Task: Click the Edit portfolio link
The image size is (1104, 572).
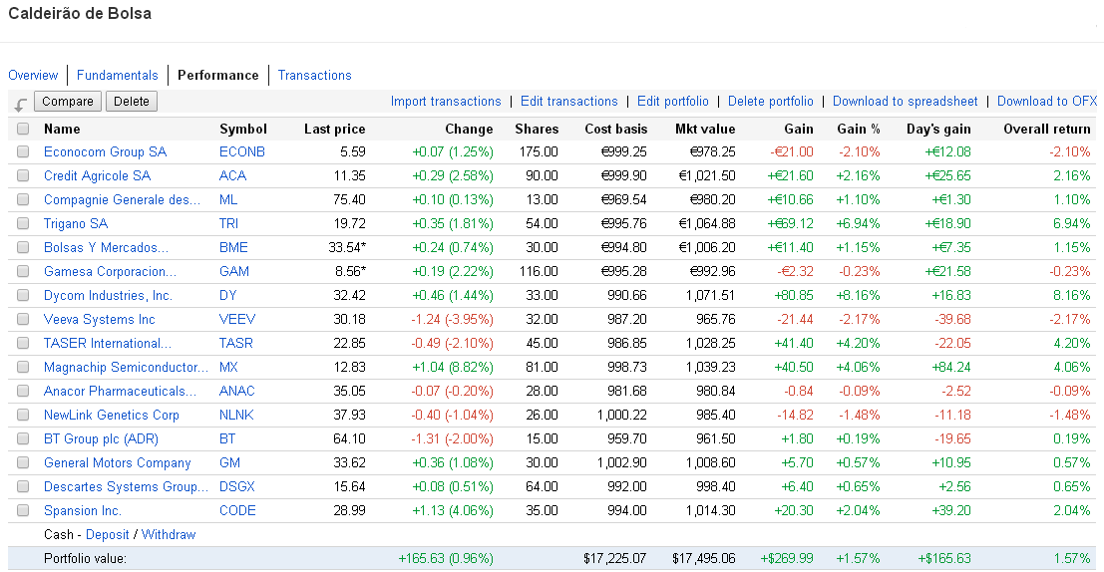Action: point(672,102)
